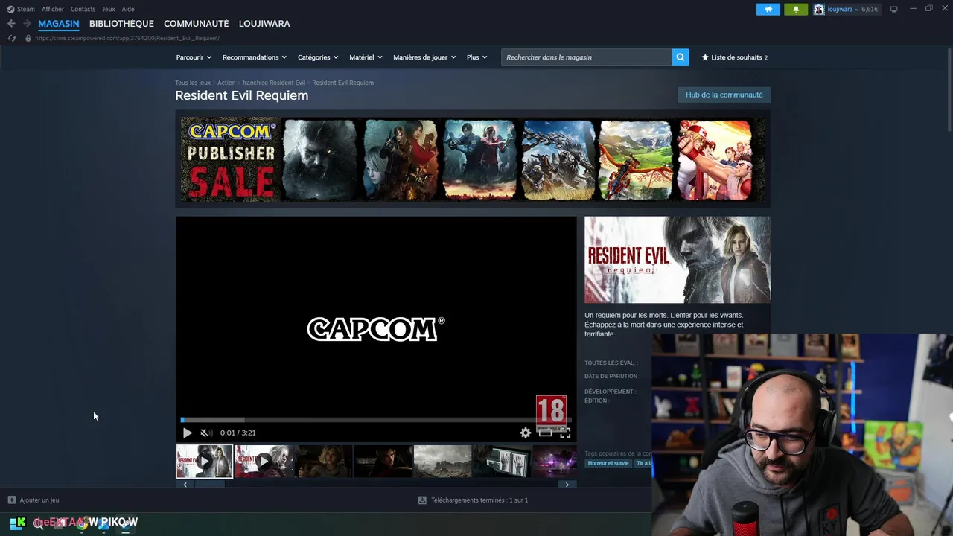Expand the Catégories dropdown
Screen dimensions: 953x536
(x=318, y=57)
